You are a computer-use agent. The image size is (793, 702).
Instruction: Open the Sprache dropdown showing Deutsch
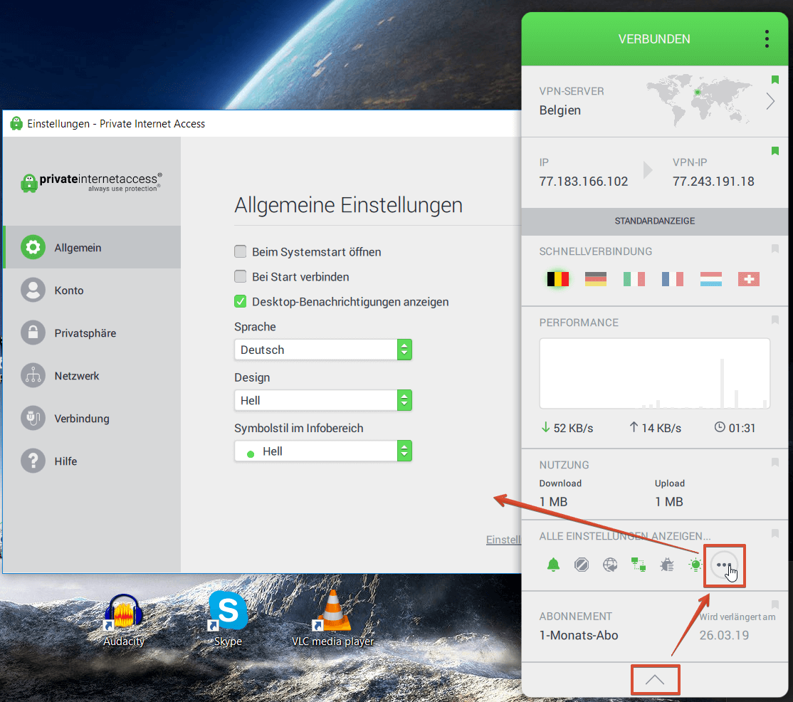323,350
